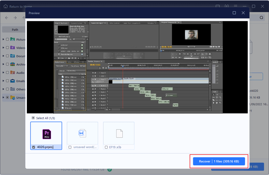Viewport: 269px width, 175px height.
Task: Select the unsaved Word document icon
Action: 82,133
